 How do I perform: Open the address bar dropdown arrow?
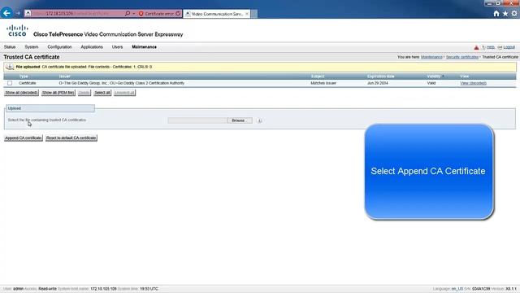click(x=133, y=14)
